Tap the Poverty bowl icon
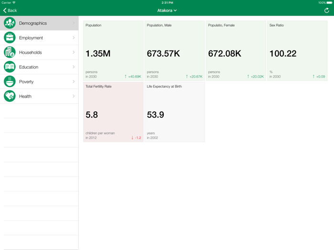Image resolution: width=334 pixels, height=250 pixels. pos(10,81)
